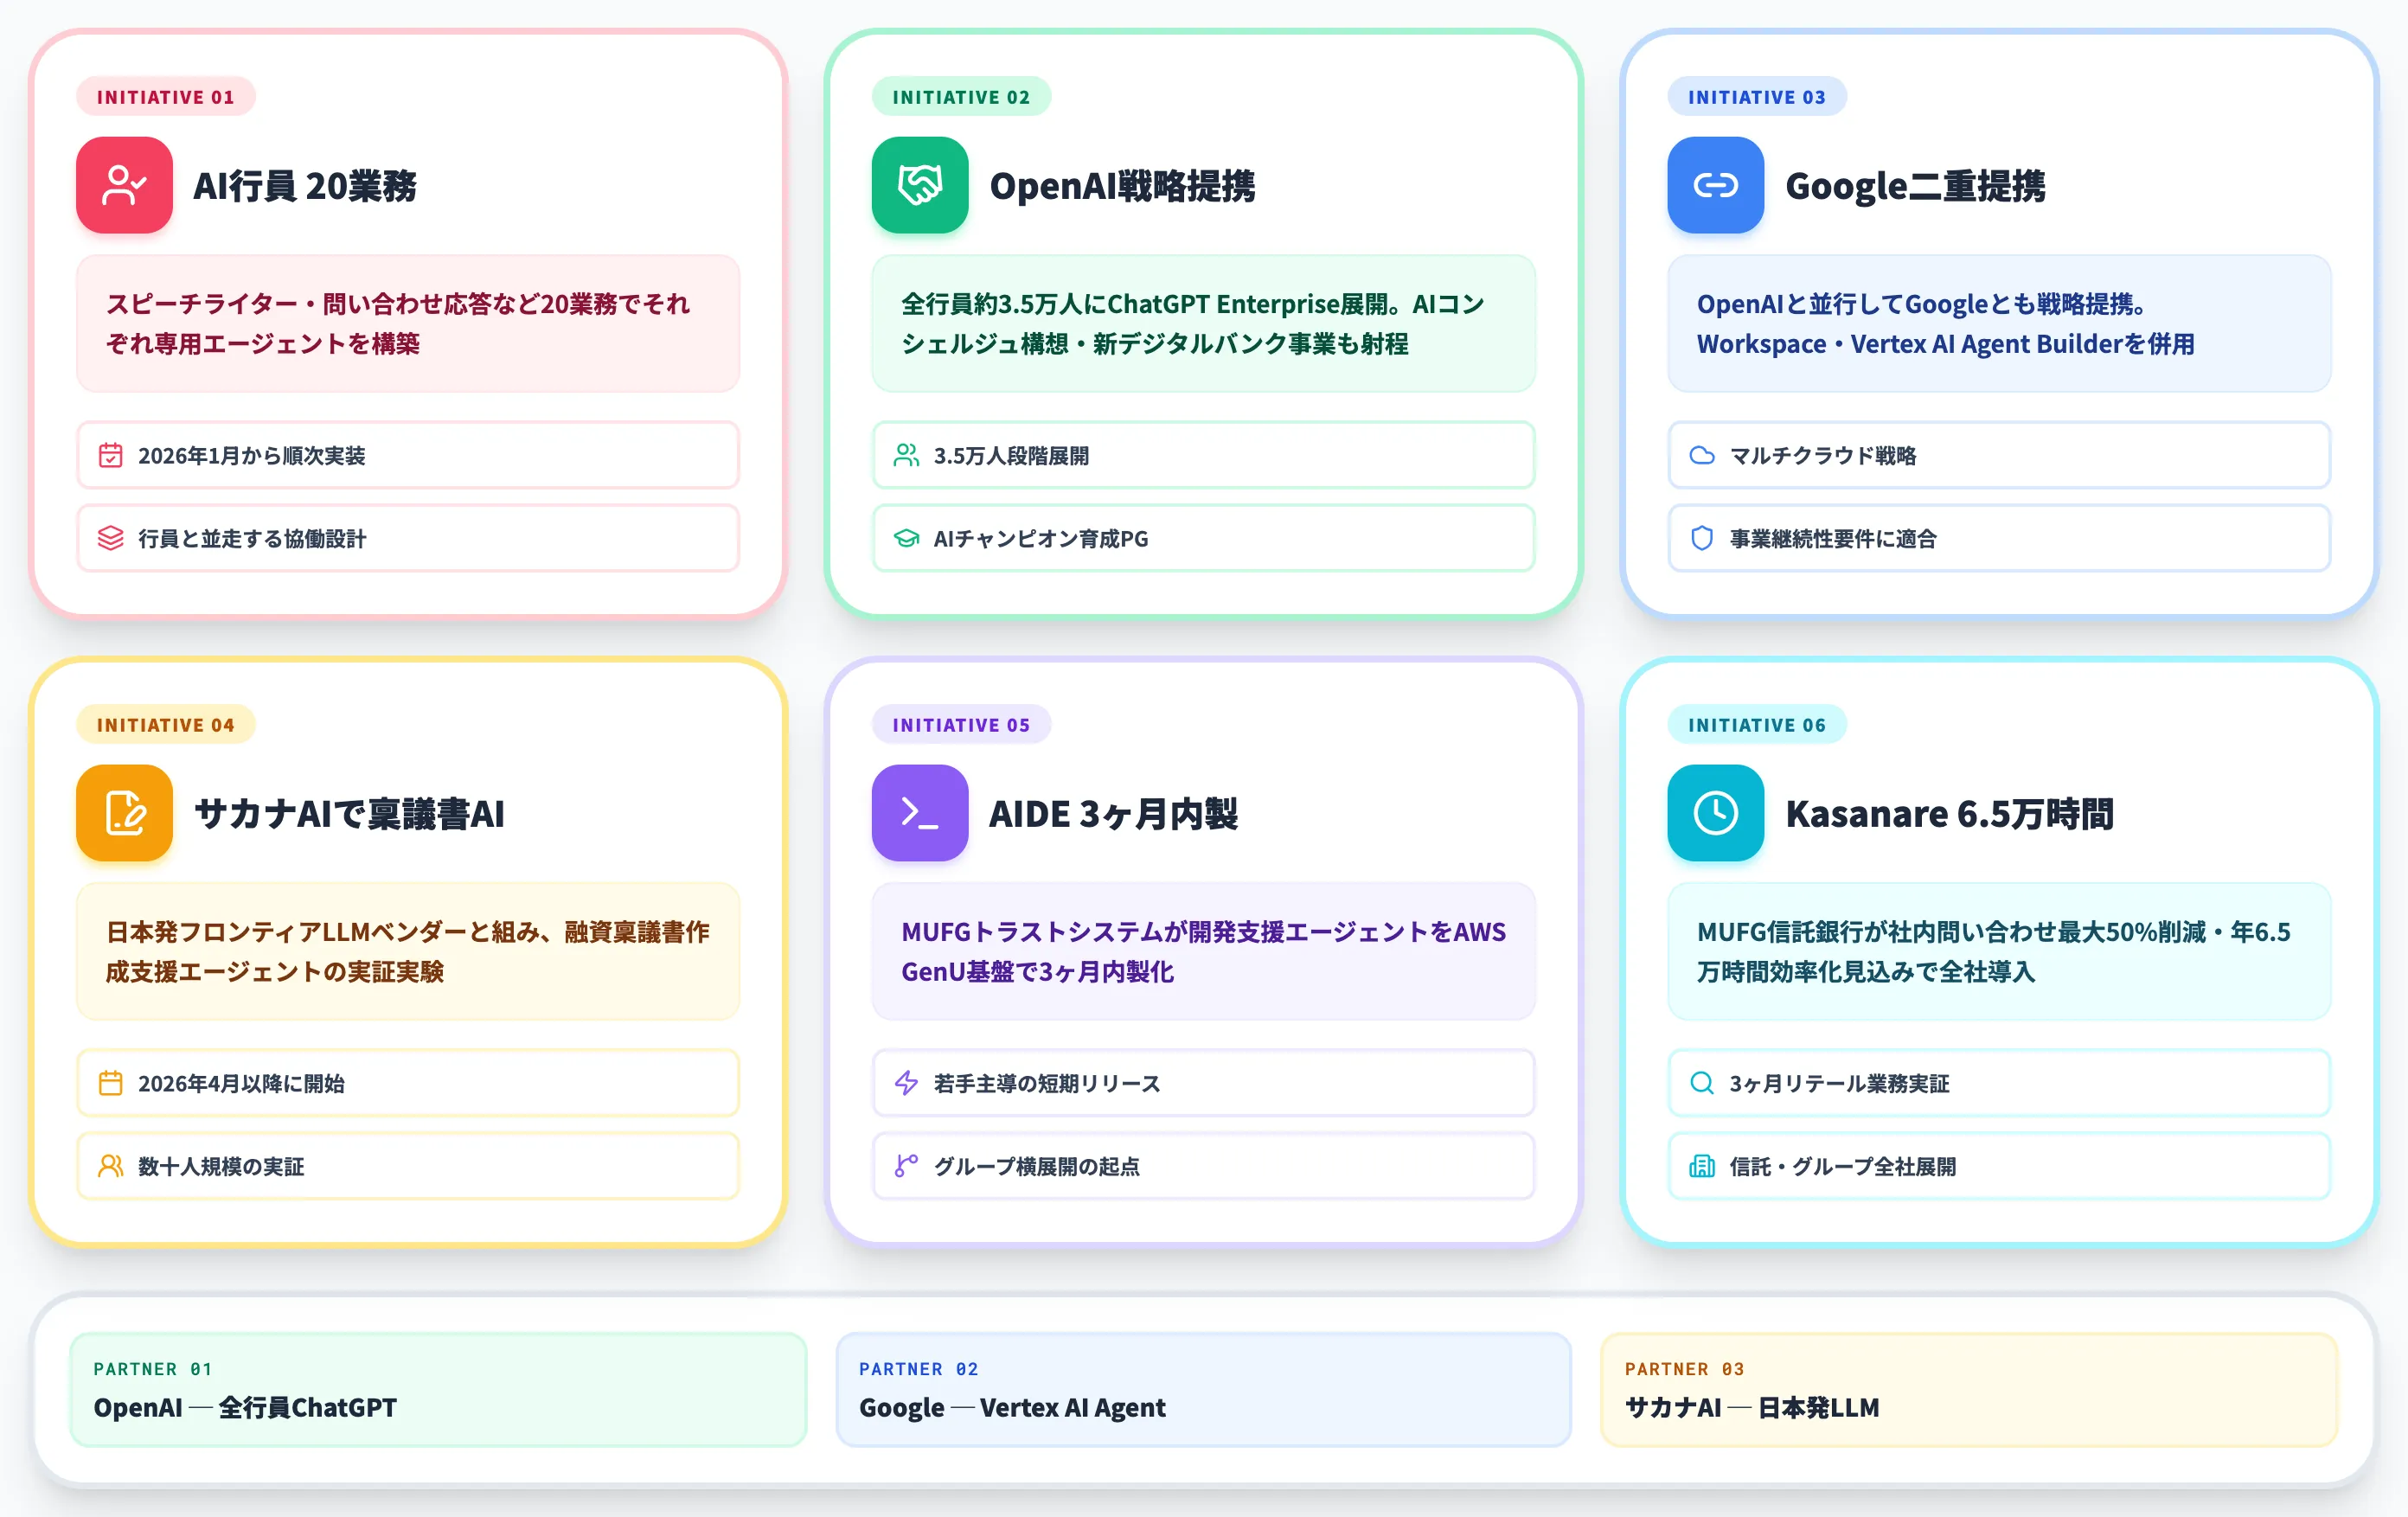
Task: Click the OpenAI戦略提携 heading
Action: (x=1122, y=186)
